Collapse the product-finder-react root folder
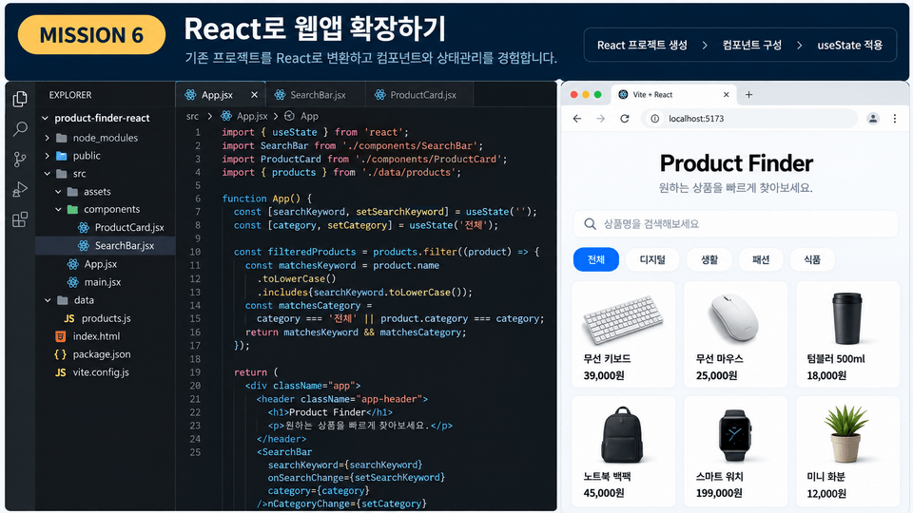The width and height of the screenshot is (913, 513). 45,118
